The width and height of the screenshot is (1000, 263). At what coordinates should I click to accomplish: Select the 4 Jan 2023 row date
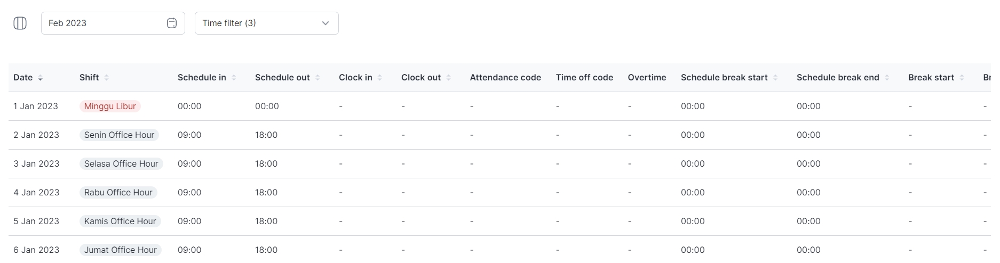[x=36, y=193]
